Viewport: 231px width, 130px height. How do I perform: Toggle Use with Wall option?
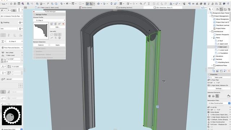click(52, 35)
